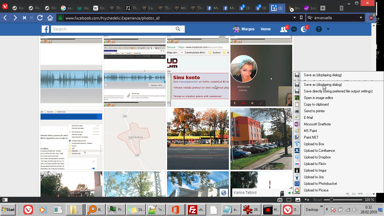This screenshot has height=216, width=384.
Task: Open a new browser tab
Action: pos(322,8)
